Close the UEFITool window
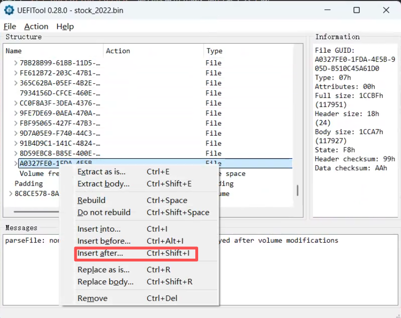The height and width of the screenshot is (318, 401). coord(386,10)
